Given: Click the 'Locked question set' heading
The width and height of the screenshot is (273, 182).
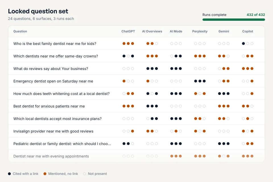Looking at the screenshot, I should 38,11.
